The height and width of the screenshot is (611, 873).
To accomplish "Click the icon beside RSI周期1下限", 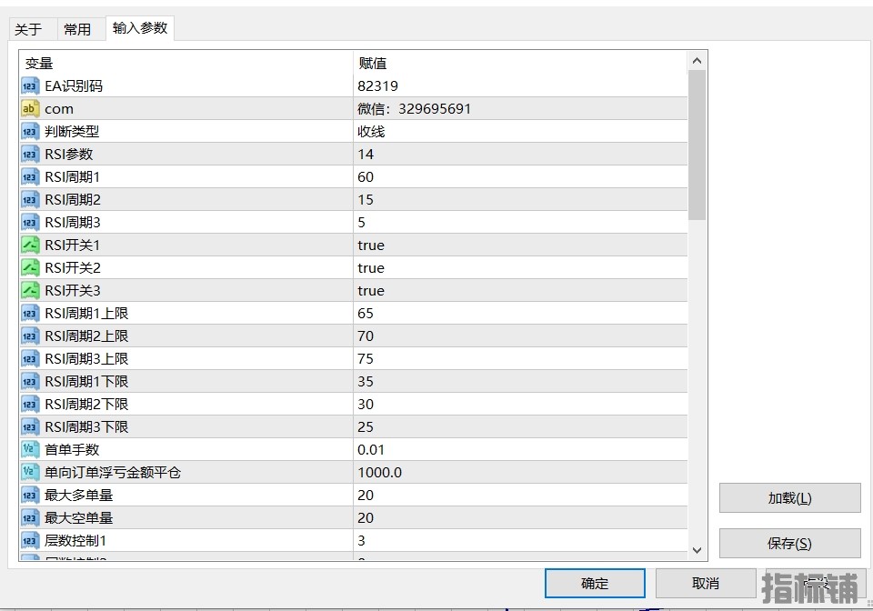I will pyautogui.click(x=30, y=382).
